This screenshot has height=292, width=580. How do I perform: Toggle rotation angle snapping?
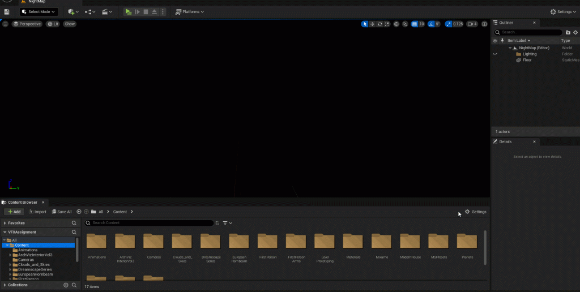(431, 24)
